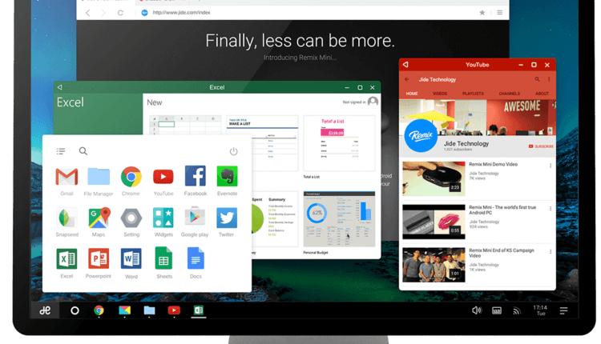Screen dimensions: 601x344
Task: Play the world's first true Android PC video
Action: 434,222
